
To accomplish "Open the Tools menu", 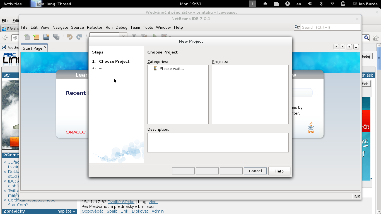I will pos(148,27).
